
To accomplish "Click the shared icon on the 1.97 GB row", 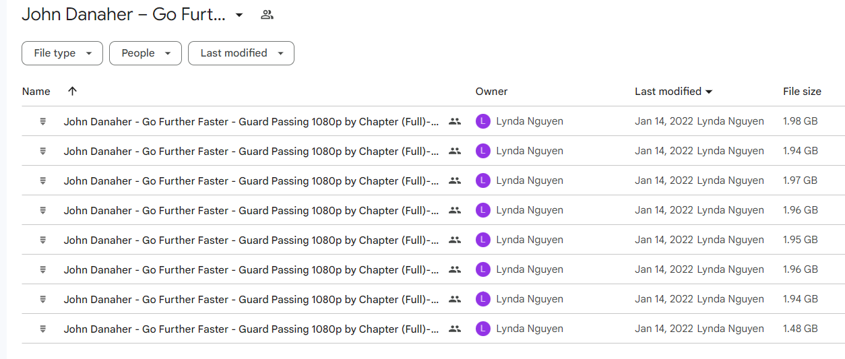I will [x=455, y=181].
